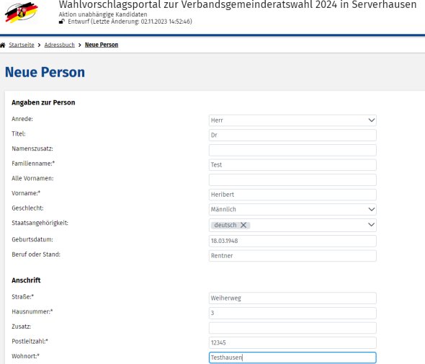This screenshot has height=364, width=425.
Task: Click the home icon in breadcrumb
Action: [3, 45]
